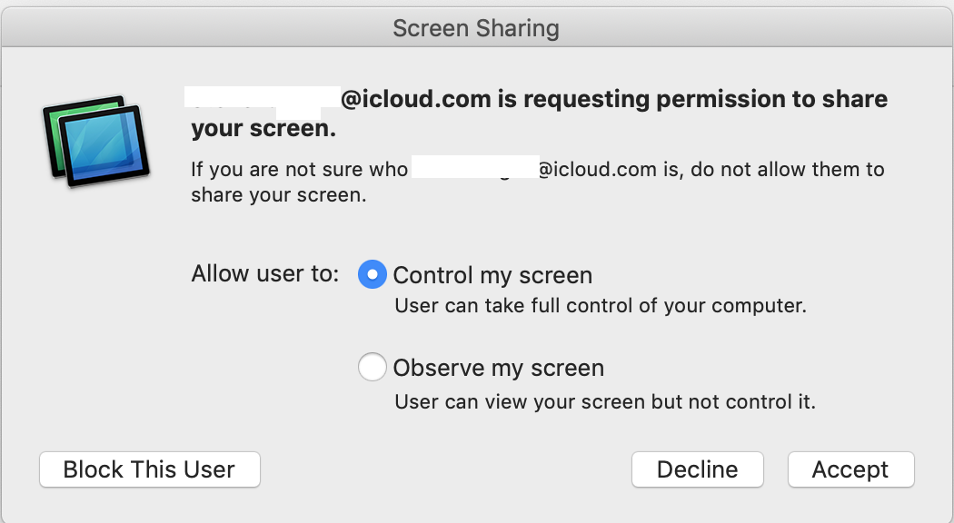Click the blue front monitor in the icon
This screenshot has height=523, width=954.
coord(109,149)
